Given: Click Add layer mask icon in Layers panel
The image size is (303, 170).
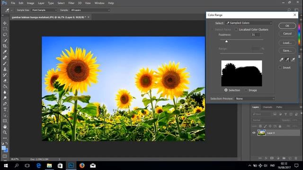Looking at the screenshot, I should click(x=272, y=158).
